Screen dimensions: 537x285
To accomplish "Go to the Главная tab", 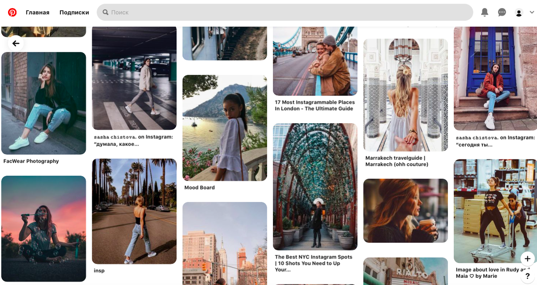I will coord(38,13).
